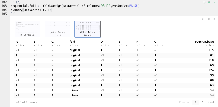Run all chunks above this one

[x=209, y=2]
